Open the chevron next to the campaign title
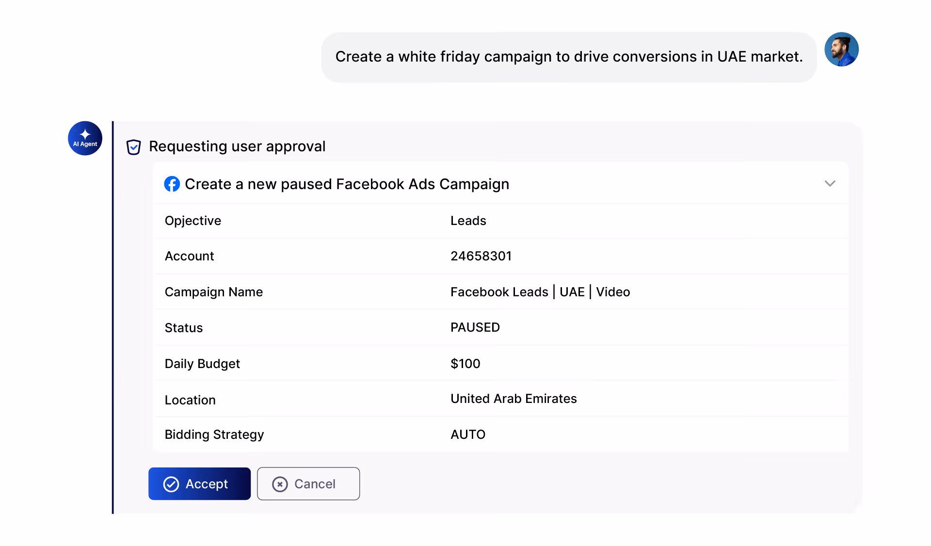This screenshot has width=931, height=546. point(830,184)
